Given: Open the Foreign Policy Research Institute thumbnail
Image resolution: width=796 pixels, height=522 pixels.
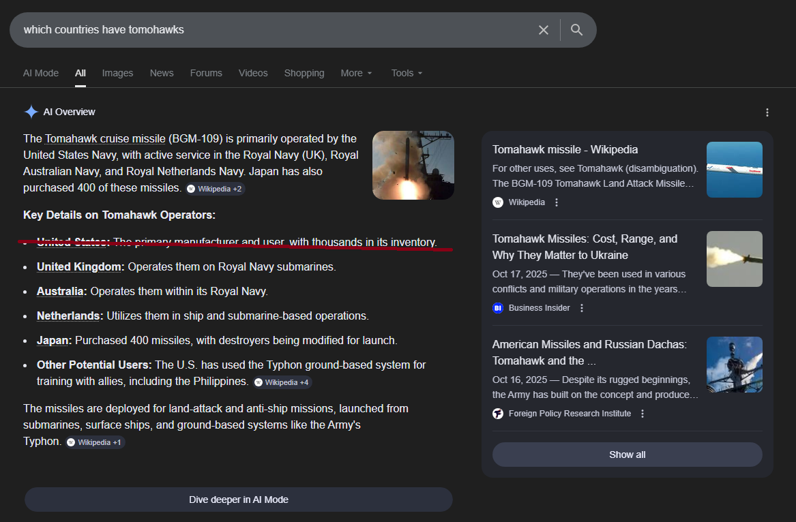Looking at the screenshot, I should (x=734, y=365).
